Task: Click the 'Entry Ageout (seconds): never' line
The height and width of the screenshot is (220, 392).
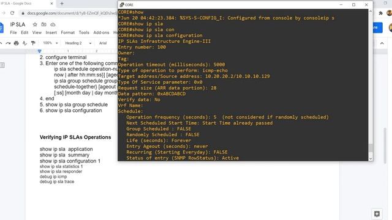Action: [x=167, y=146]
